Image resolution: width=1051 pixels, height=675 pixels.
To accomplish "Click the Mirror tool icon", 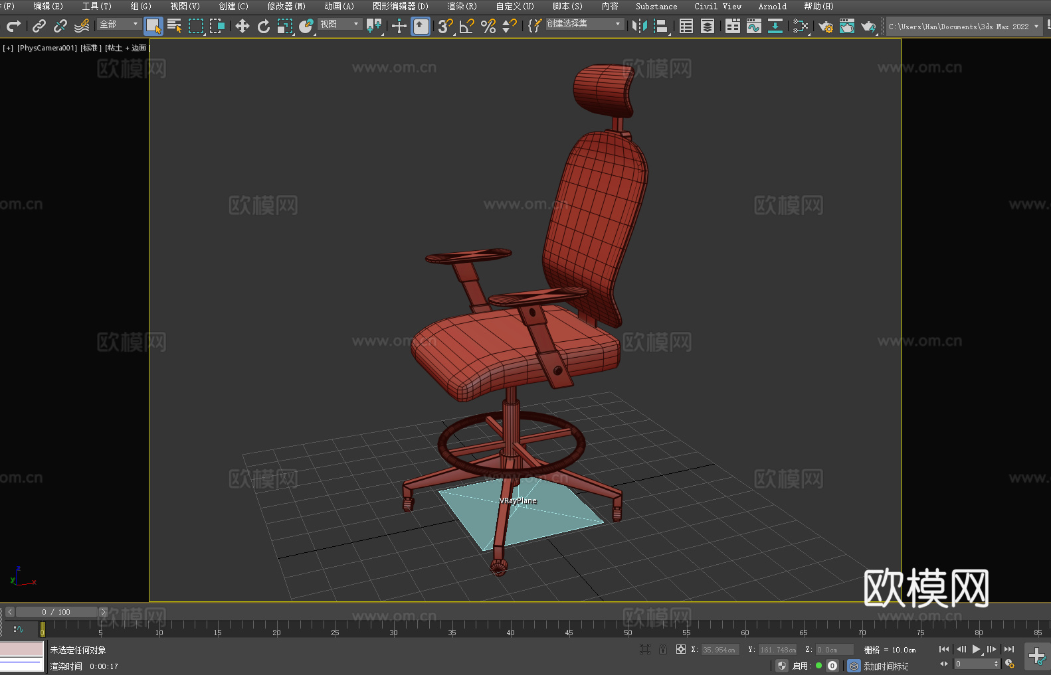I will click(x=640, y=26).
